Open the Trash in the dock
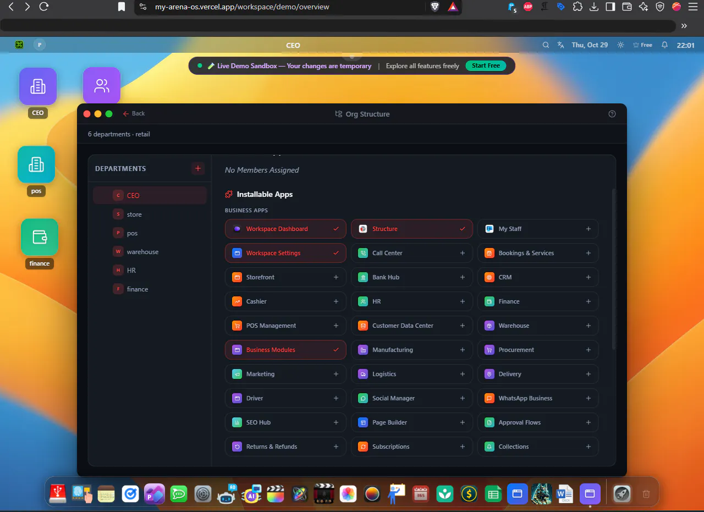Image resolution: width=704 pixels, height=512 pixels. [x=646, y=494]
